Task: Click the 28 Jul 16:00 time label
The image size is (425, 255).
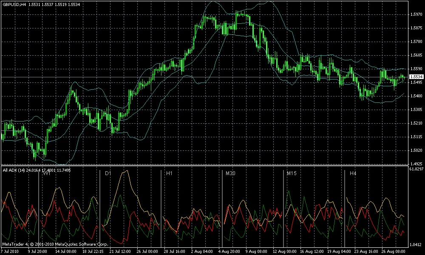Action: pyautogui.click(x=175, y=252)
